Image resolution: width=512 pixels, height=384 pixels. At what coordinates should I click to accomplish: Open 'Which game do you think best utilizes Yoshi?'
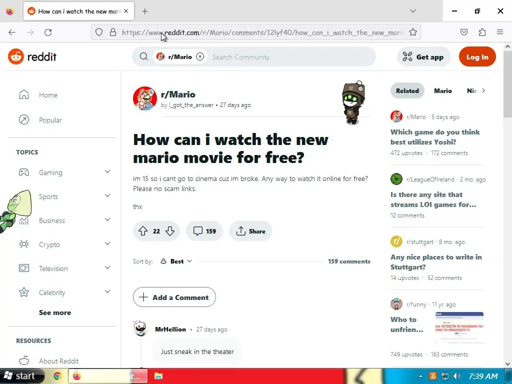coord(435,137)
